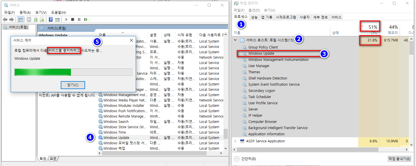Image resolution: width=416 pixels, height=166 pixels.
Task: Click the Forward arrow in Services toolbar
Action: point(12,19)
